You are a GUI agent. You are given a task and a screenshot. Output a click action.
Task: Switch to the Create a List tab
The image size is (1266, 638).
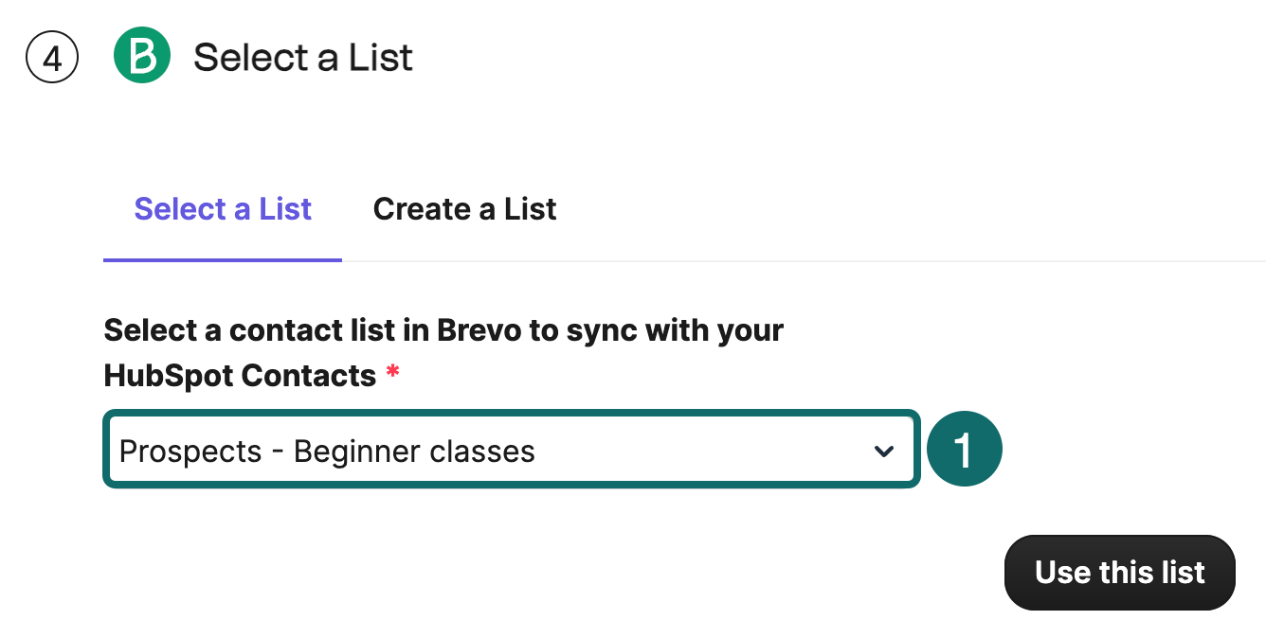(x=464, y=209)
